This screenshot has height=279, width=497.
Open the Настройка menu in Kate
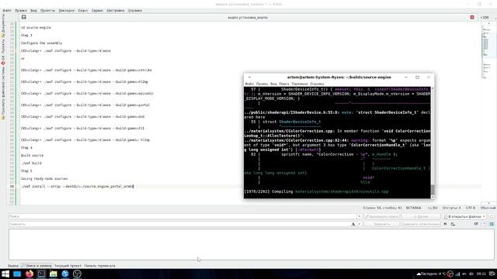click(116, 10)
